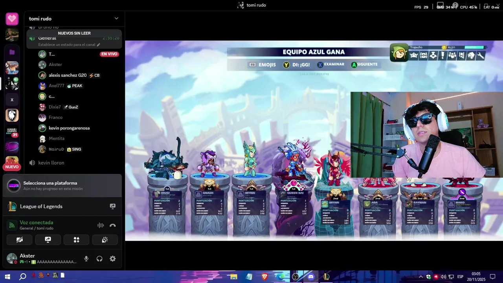Open the Windows Start menu
This screenshot has height=283, width=503.
8,277
